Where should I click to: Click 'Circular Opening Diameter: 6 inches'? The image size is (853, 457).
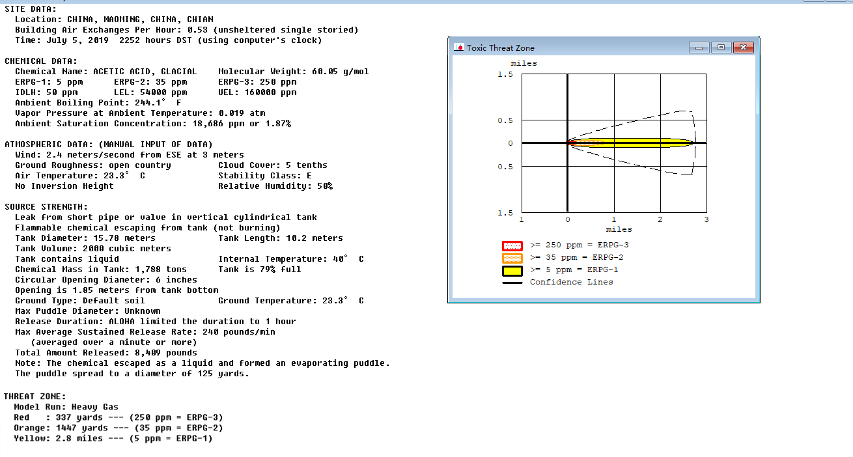click(x=106, y=280)
